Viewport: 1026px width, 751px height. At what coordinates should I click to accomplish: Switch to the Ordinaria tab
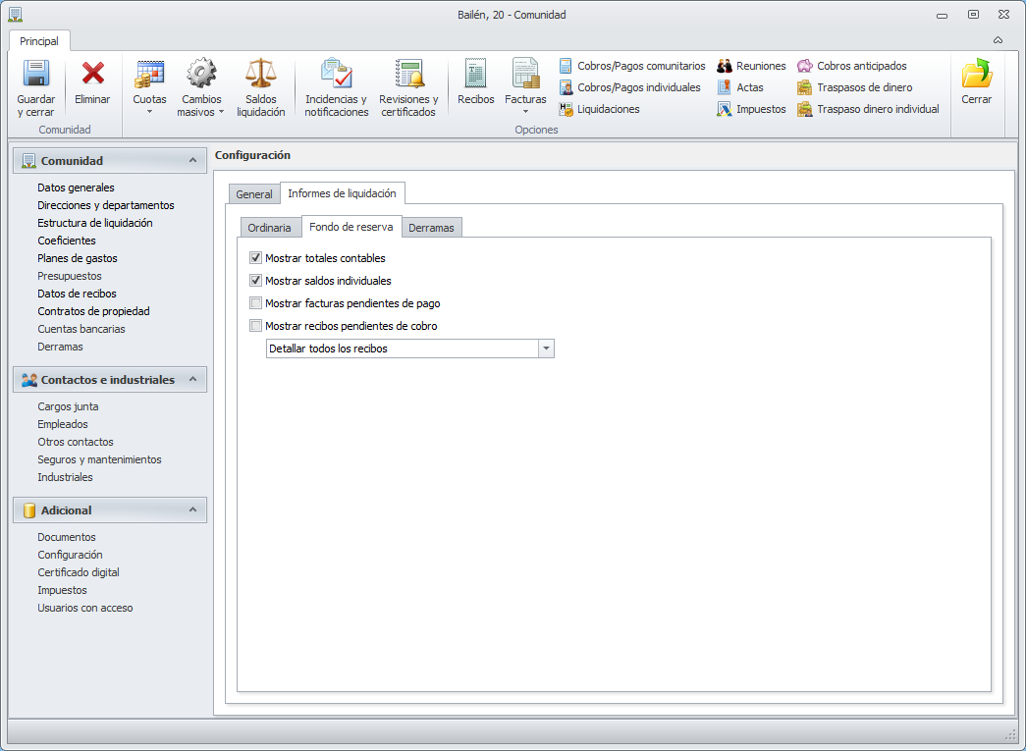pyautogui.click(x=270, y=228)
